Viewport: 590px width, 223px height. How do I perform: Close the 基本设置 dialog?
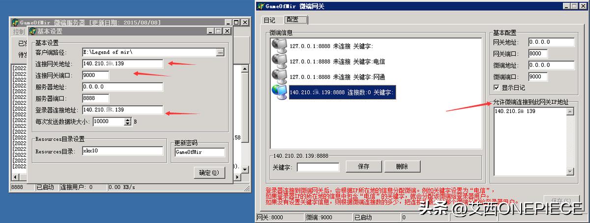tap(227, 31)
